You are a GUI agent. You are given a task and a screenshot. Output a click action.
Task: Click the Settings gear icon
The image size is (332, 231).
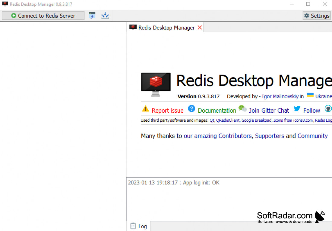click(x=307, y=16)
